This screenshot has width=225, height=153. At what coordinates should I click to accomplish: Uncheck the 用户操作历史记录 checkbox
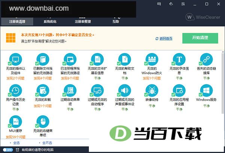[x=10, y=95]
